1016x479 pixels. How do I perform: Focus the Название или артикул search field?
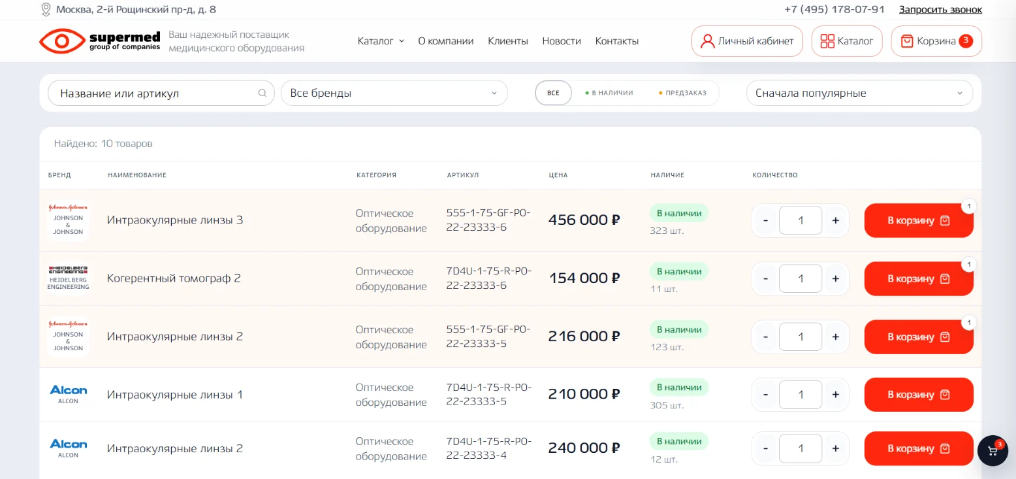pos(161,93)
